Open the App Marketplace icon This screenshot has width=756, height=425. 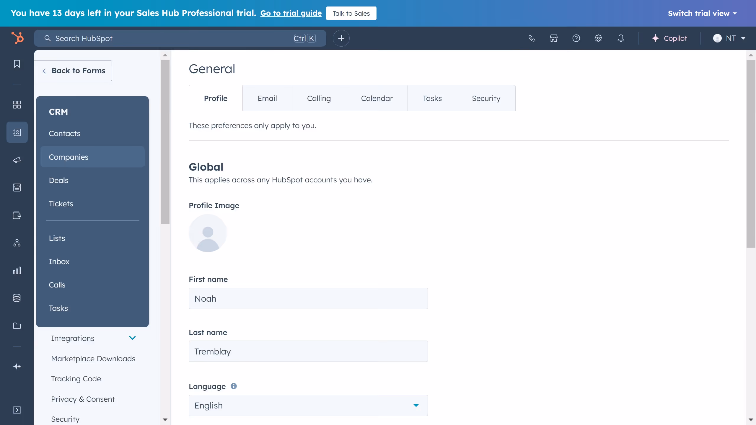click(x=553, y=38)
